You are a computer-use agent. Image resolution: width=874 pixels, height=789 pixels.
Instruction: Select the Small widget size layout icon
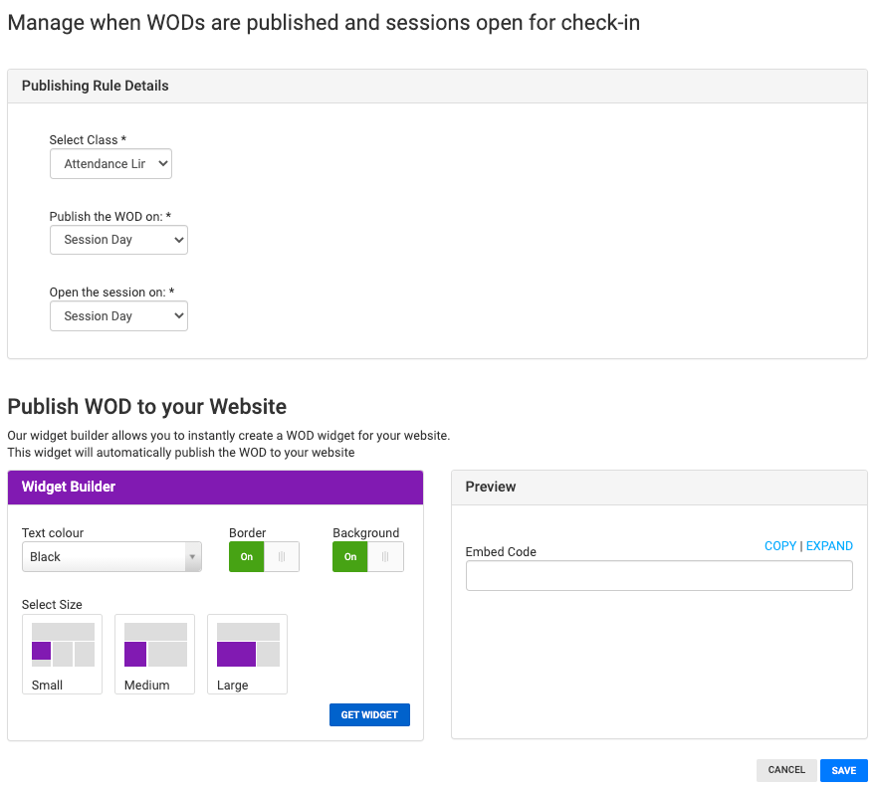click(x=62, y=645)
